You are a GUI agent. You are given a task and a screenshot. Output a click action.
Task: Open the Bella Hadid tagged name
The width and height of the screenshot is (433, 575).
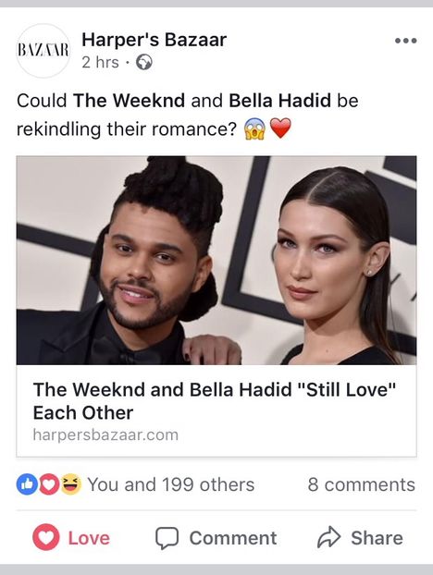point(280,100)
